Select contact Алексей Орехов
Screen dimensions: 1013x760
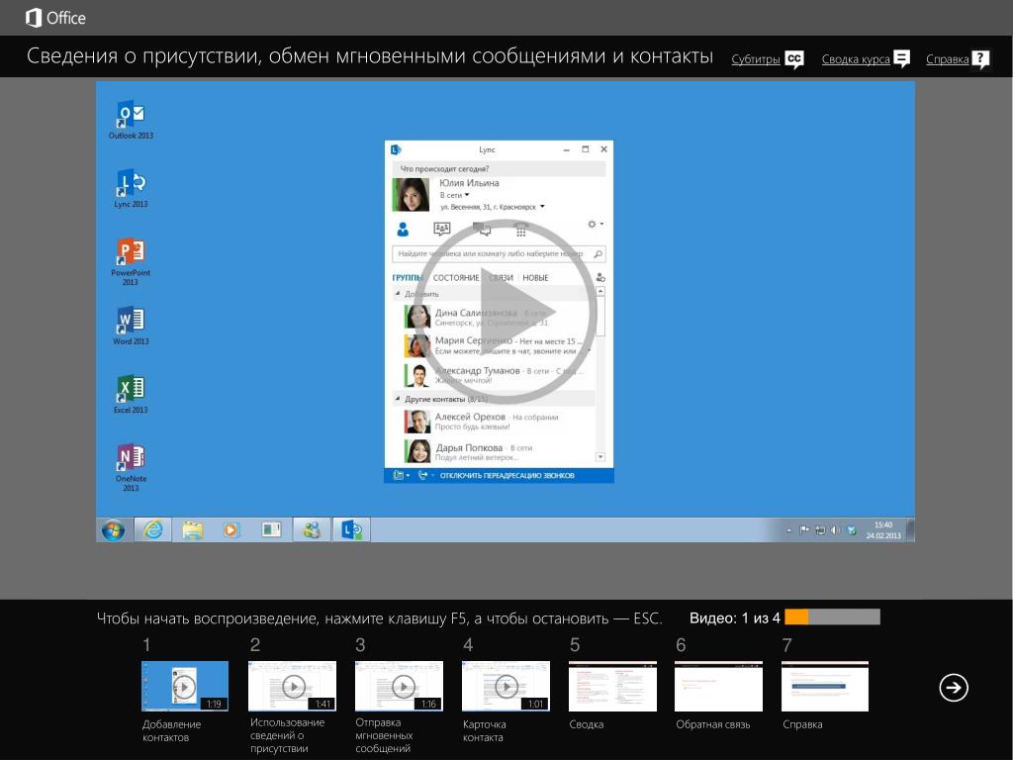[495, 422]
